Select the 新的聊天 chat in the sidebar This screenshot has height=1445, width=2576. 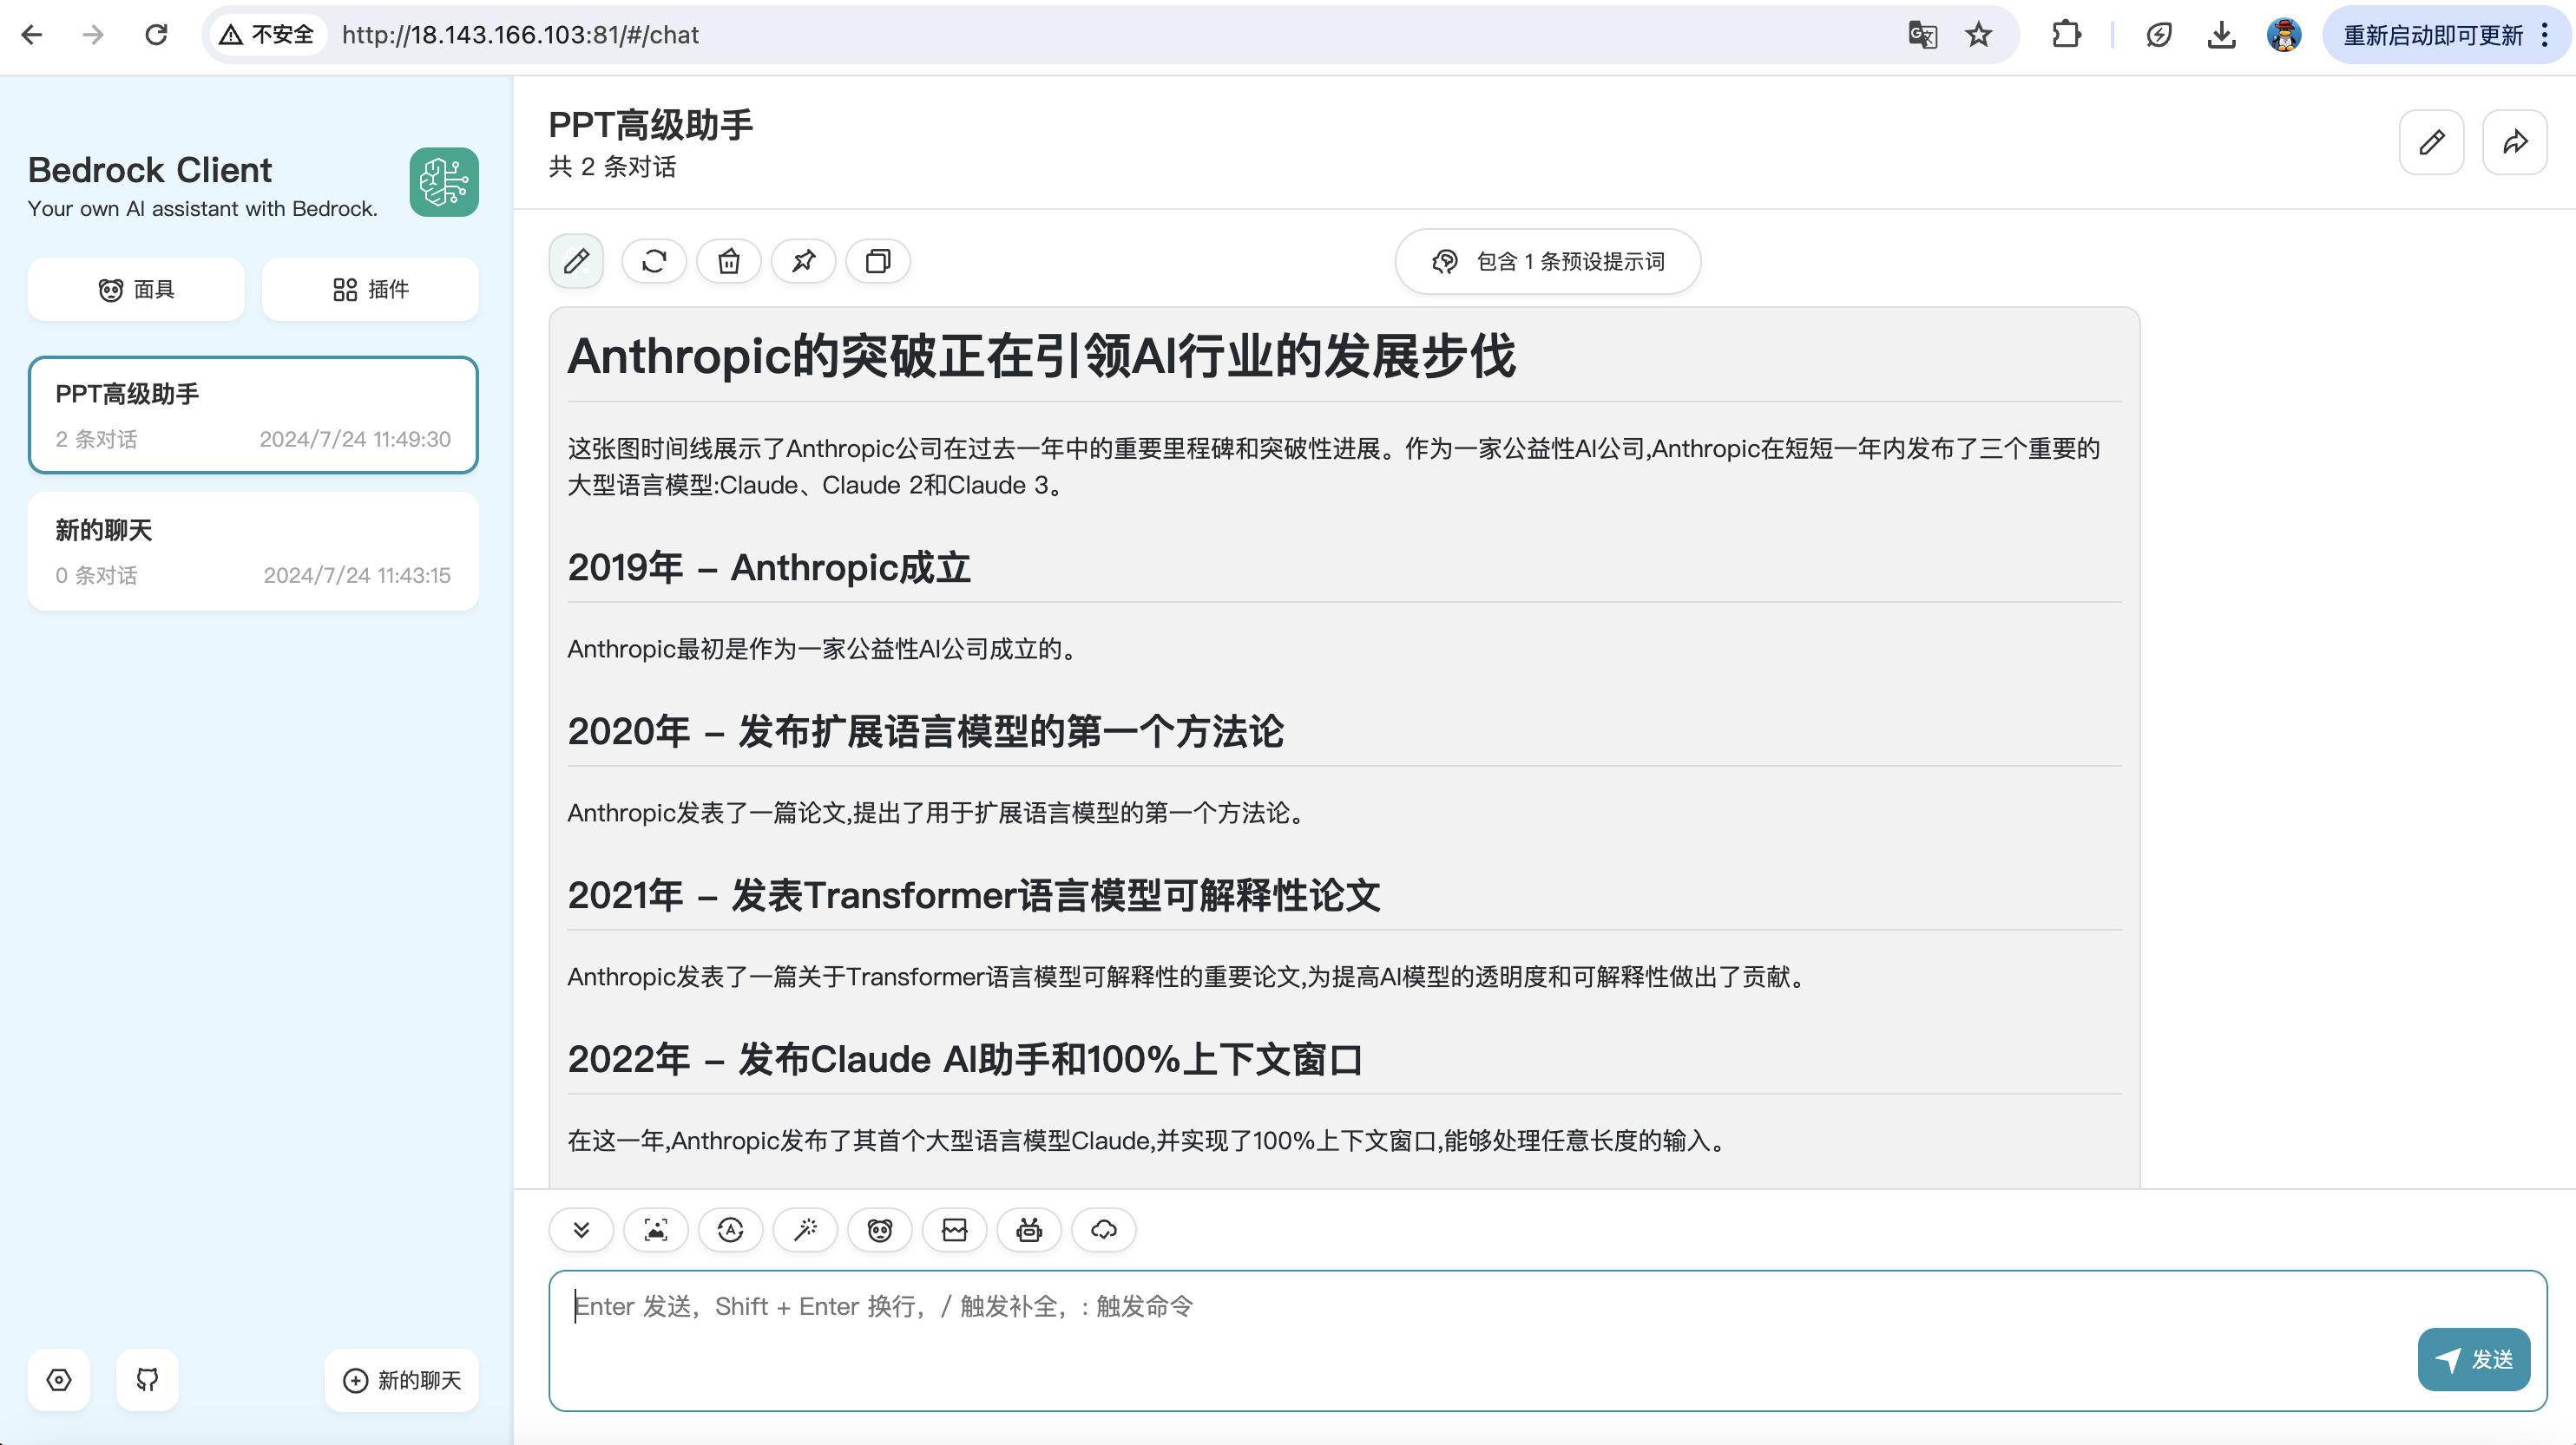tap(253, 552)
